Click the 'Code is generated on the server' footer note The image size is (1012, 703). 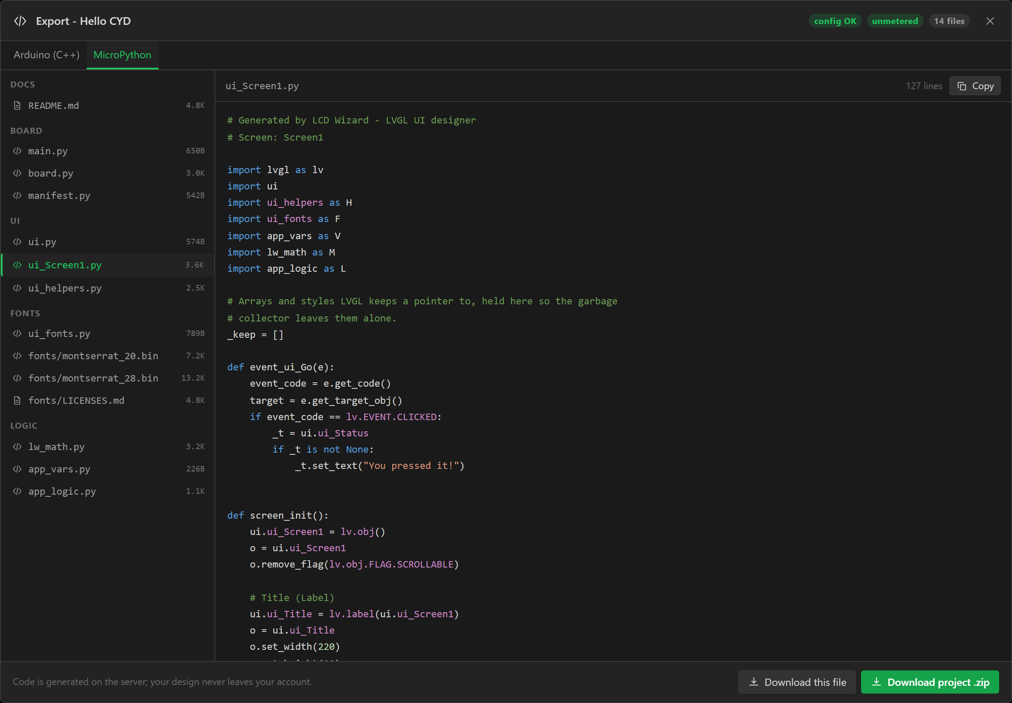(162, 682)
